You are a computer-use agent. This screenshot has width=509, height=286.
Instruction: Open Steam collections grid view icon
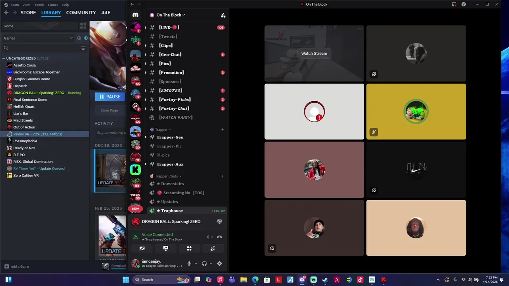83,26
